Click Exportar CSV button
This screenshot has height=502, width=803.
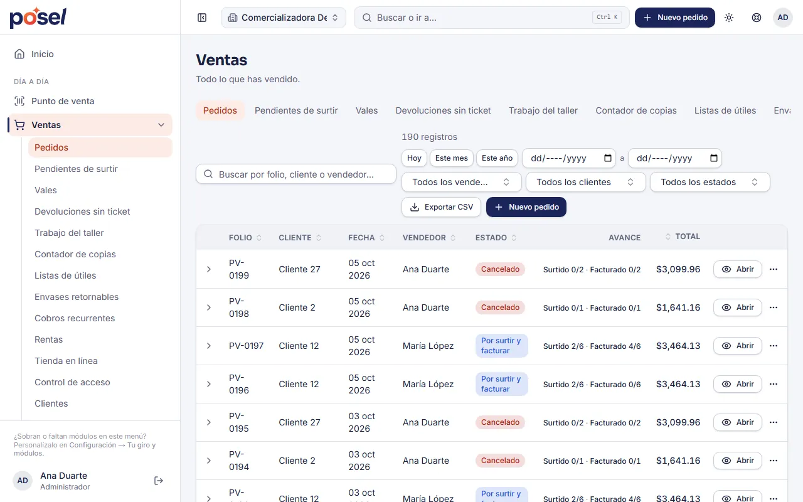(x=442, y=207)
